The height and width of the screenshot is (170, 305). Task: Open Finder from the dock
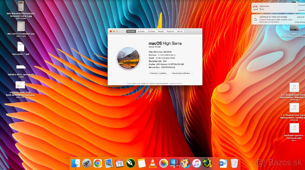(75, 163)
